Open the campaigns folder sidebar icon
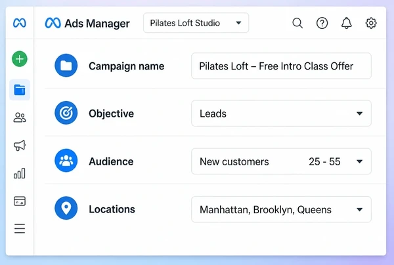 20,90
